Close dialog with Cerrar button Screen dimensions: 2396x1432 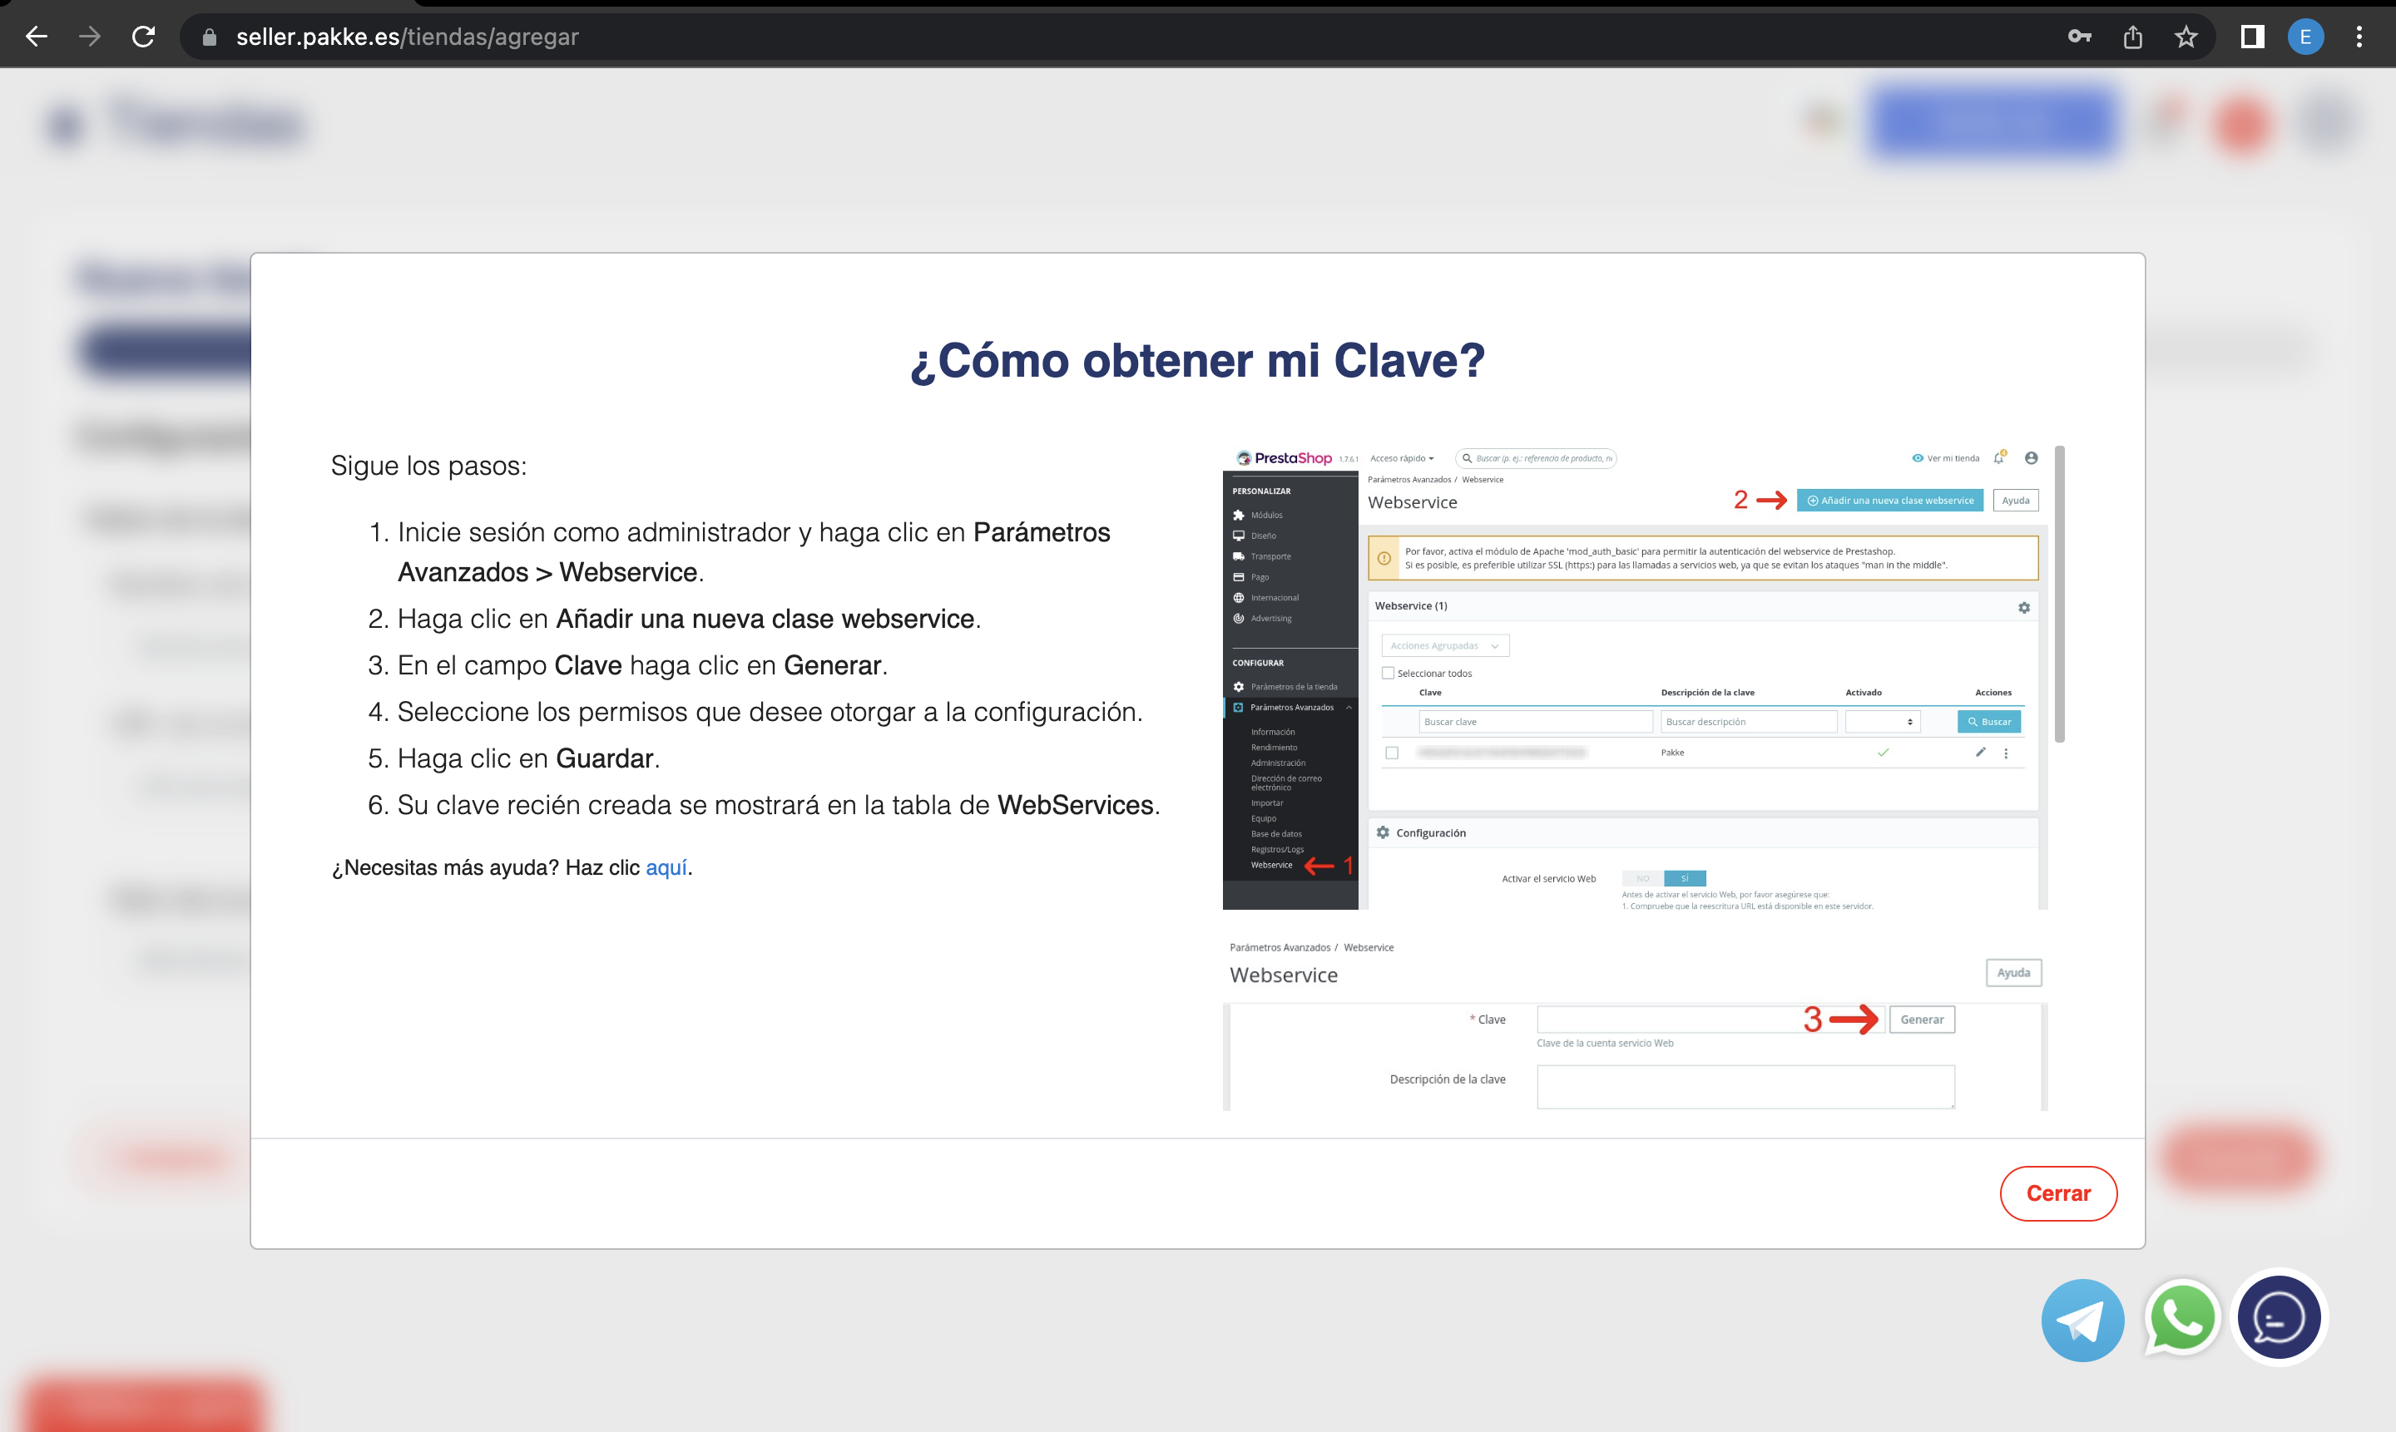coord(2057,1193)
